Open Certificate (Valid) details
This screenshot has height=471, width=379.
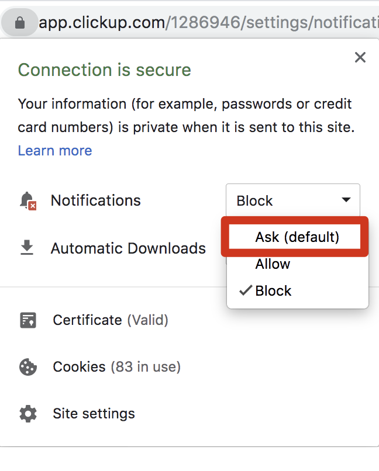click(x=111, y=320)
